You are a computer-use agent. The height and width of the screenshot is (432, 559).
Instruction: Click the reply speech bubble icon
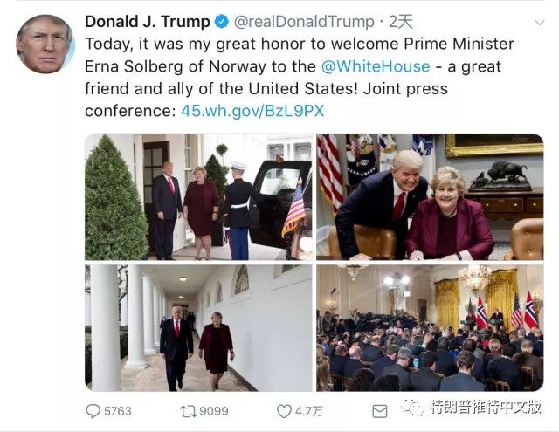tap(93, 411)
